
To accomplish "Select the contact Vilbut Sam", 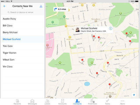I will click(22, 60).
